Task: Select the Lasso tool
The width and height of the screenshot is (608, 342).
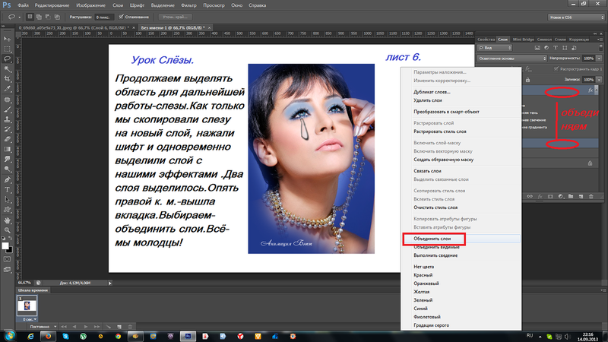Action: pyautogui.click(x=7, y=58)
